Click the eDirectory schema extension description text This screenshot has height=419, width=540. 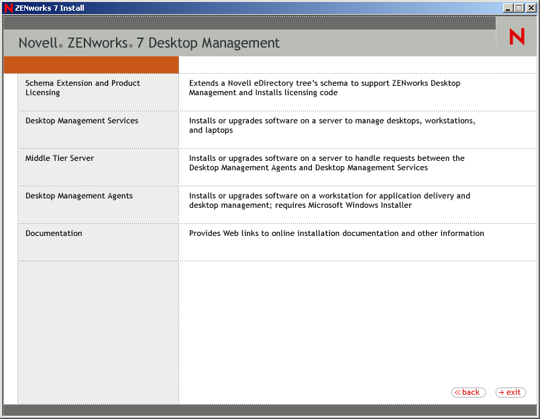pyautogui.click(x=325, y=88)
